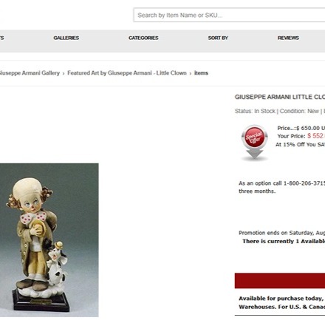This screenshot has height=326, width=325.
Task: Focus the Search by Item Name or SKU field
Action: tap(229, 15)
